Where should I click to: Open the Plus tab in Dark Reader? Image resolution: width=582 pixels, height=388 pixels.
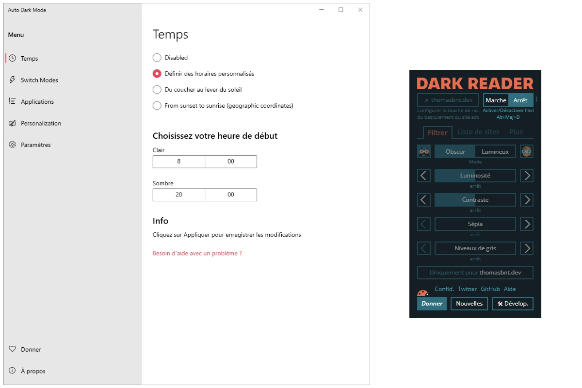[x=516, y=132]
